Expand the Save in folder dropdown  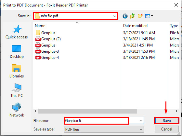pyautogui.click(x=114, y=16)
